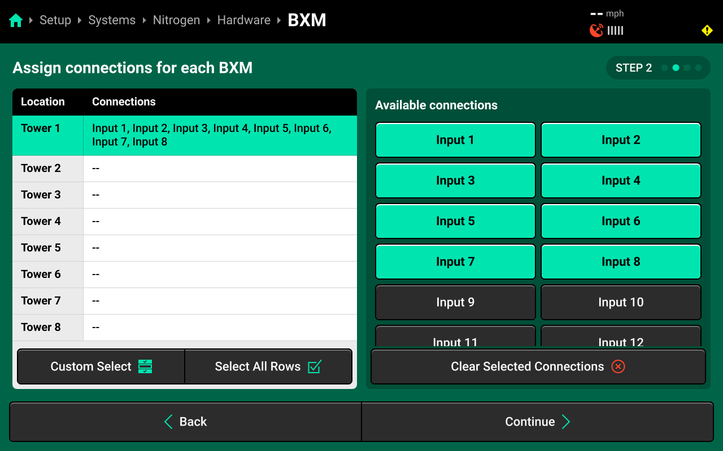The image size is (723, 451).
Task: Go Back to the previous step
Action: tap(185, 422)
